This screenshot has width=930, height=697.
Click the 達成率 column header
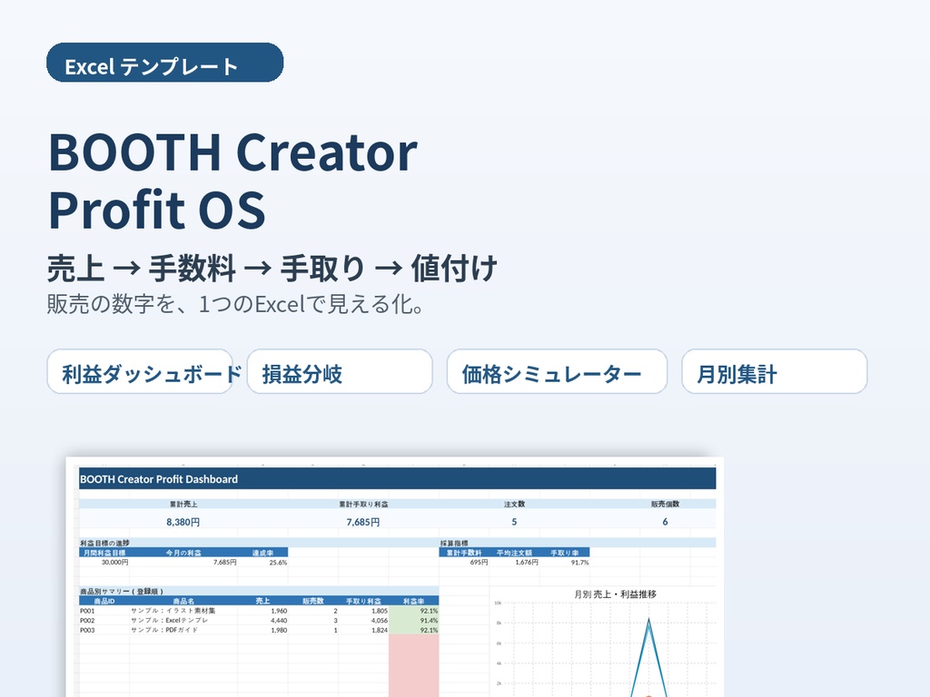pos(262,553)
